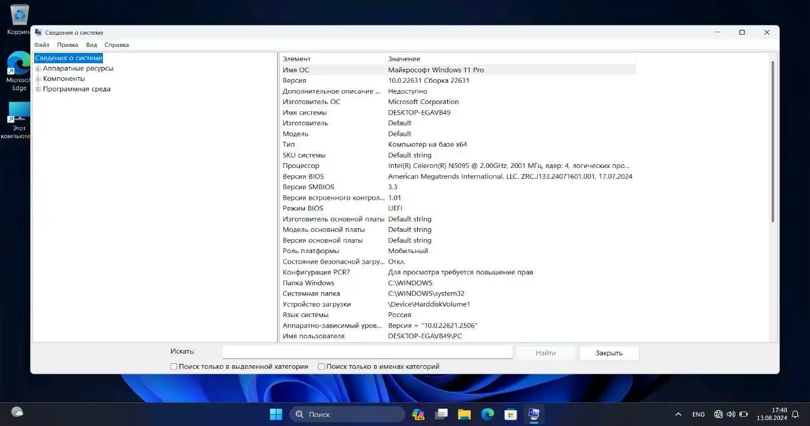Open the Файл menu
Screen dimensions: 810x426
click(x=42, y=44)
